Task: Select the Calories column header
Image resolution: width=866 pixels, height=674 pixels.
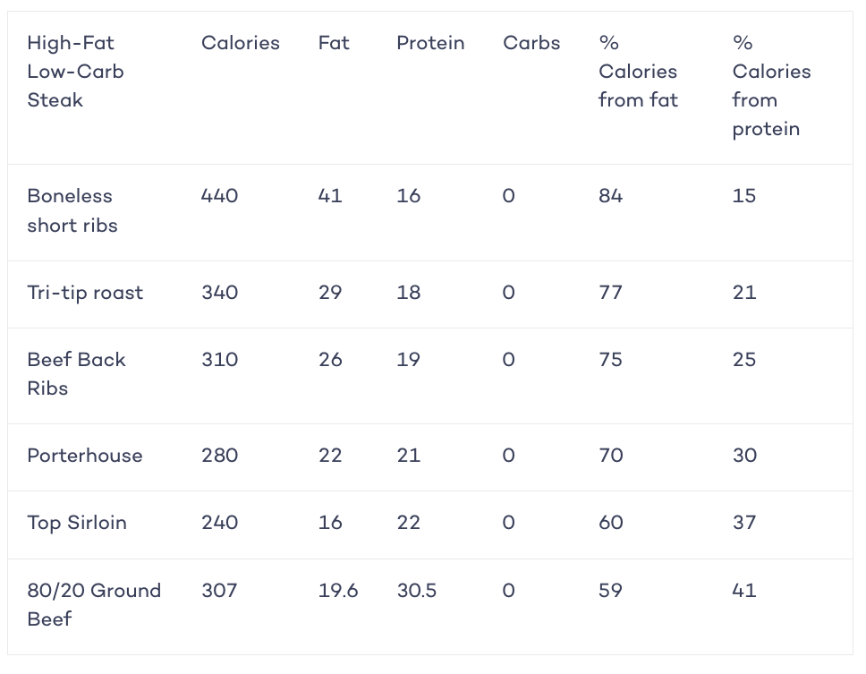Action: pos(241,43)
